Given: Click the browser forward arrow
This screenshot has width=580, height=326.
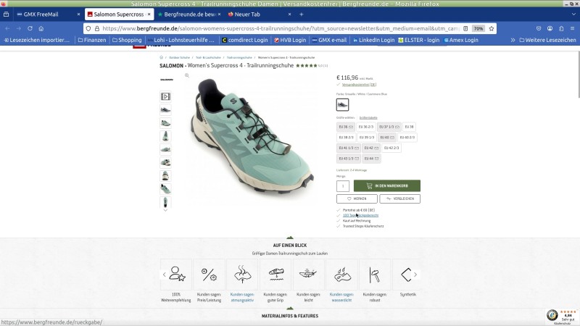Looking at the screenshot, I should tap(19, 28).
